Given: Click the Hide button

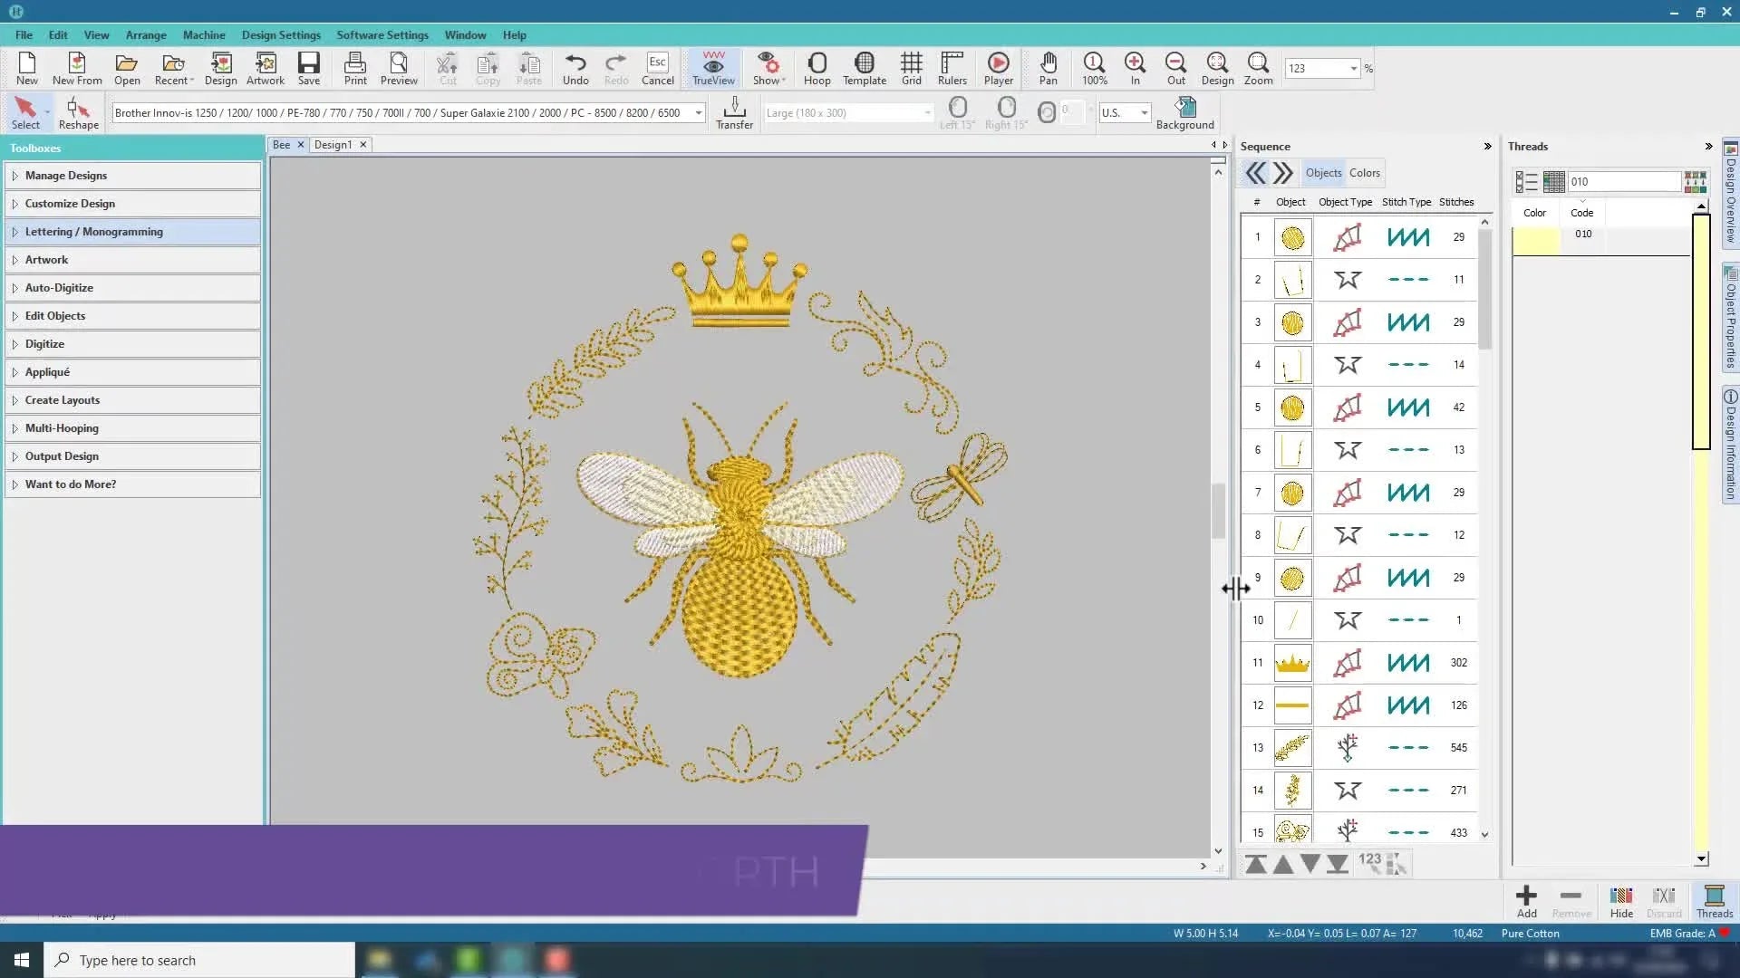Looking at the screenshot, I should (x=1620, y=900).
